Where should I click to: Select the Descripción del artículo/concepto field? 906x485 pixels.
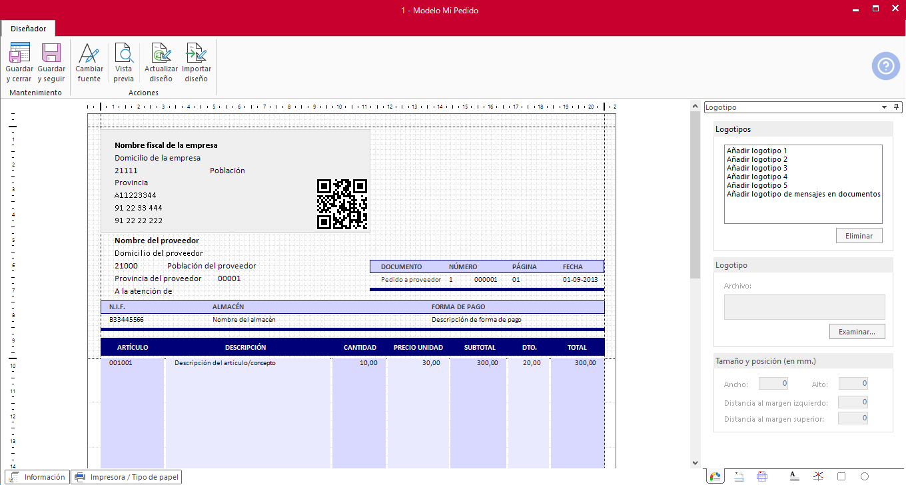tap(225, 363)
